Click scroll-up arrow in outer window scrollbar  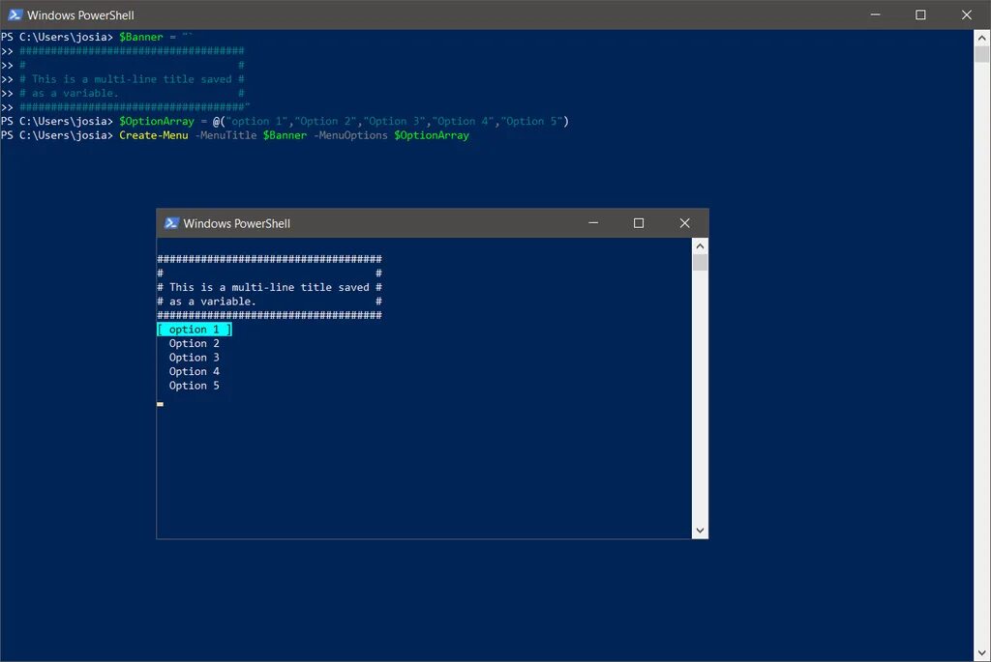click(x=981, y=38)
